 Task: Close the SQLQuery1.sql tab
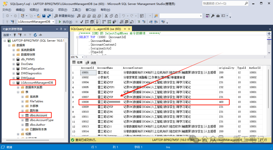point(129,29)
